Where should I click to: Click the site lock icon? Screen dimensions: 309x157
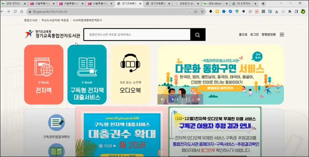[30, 12]
